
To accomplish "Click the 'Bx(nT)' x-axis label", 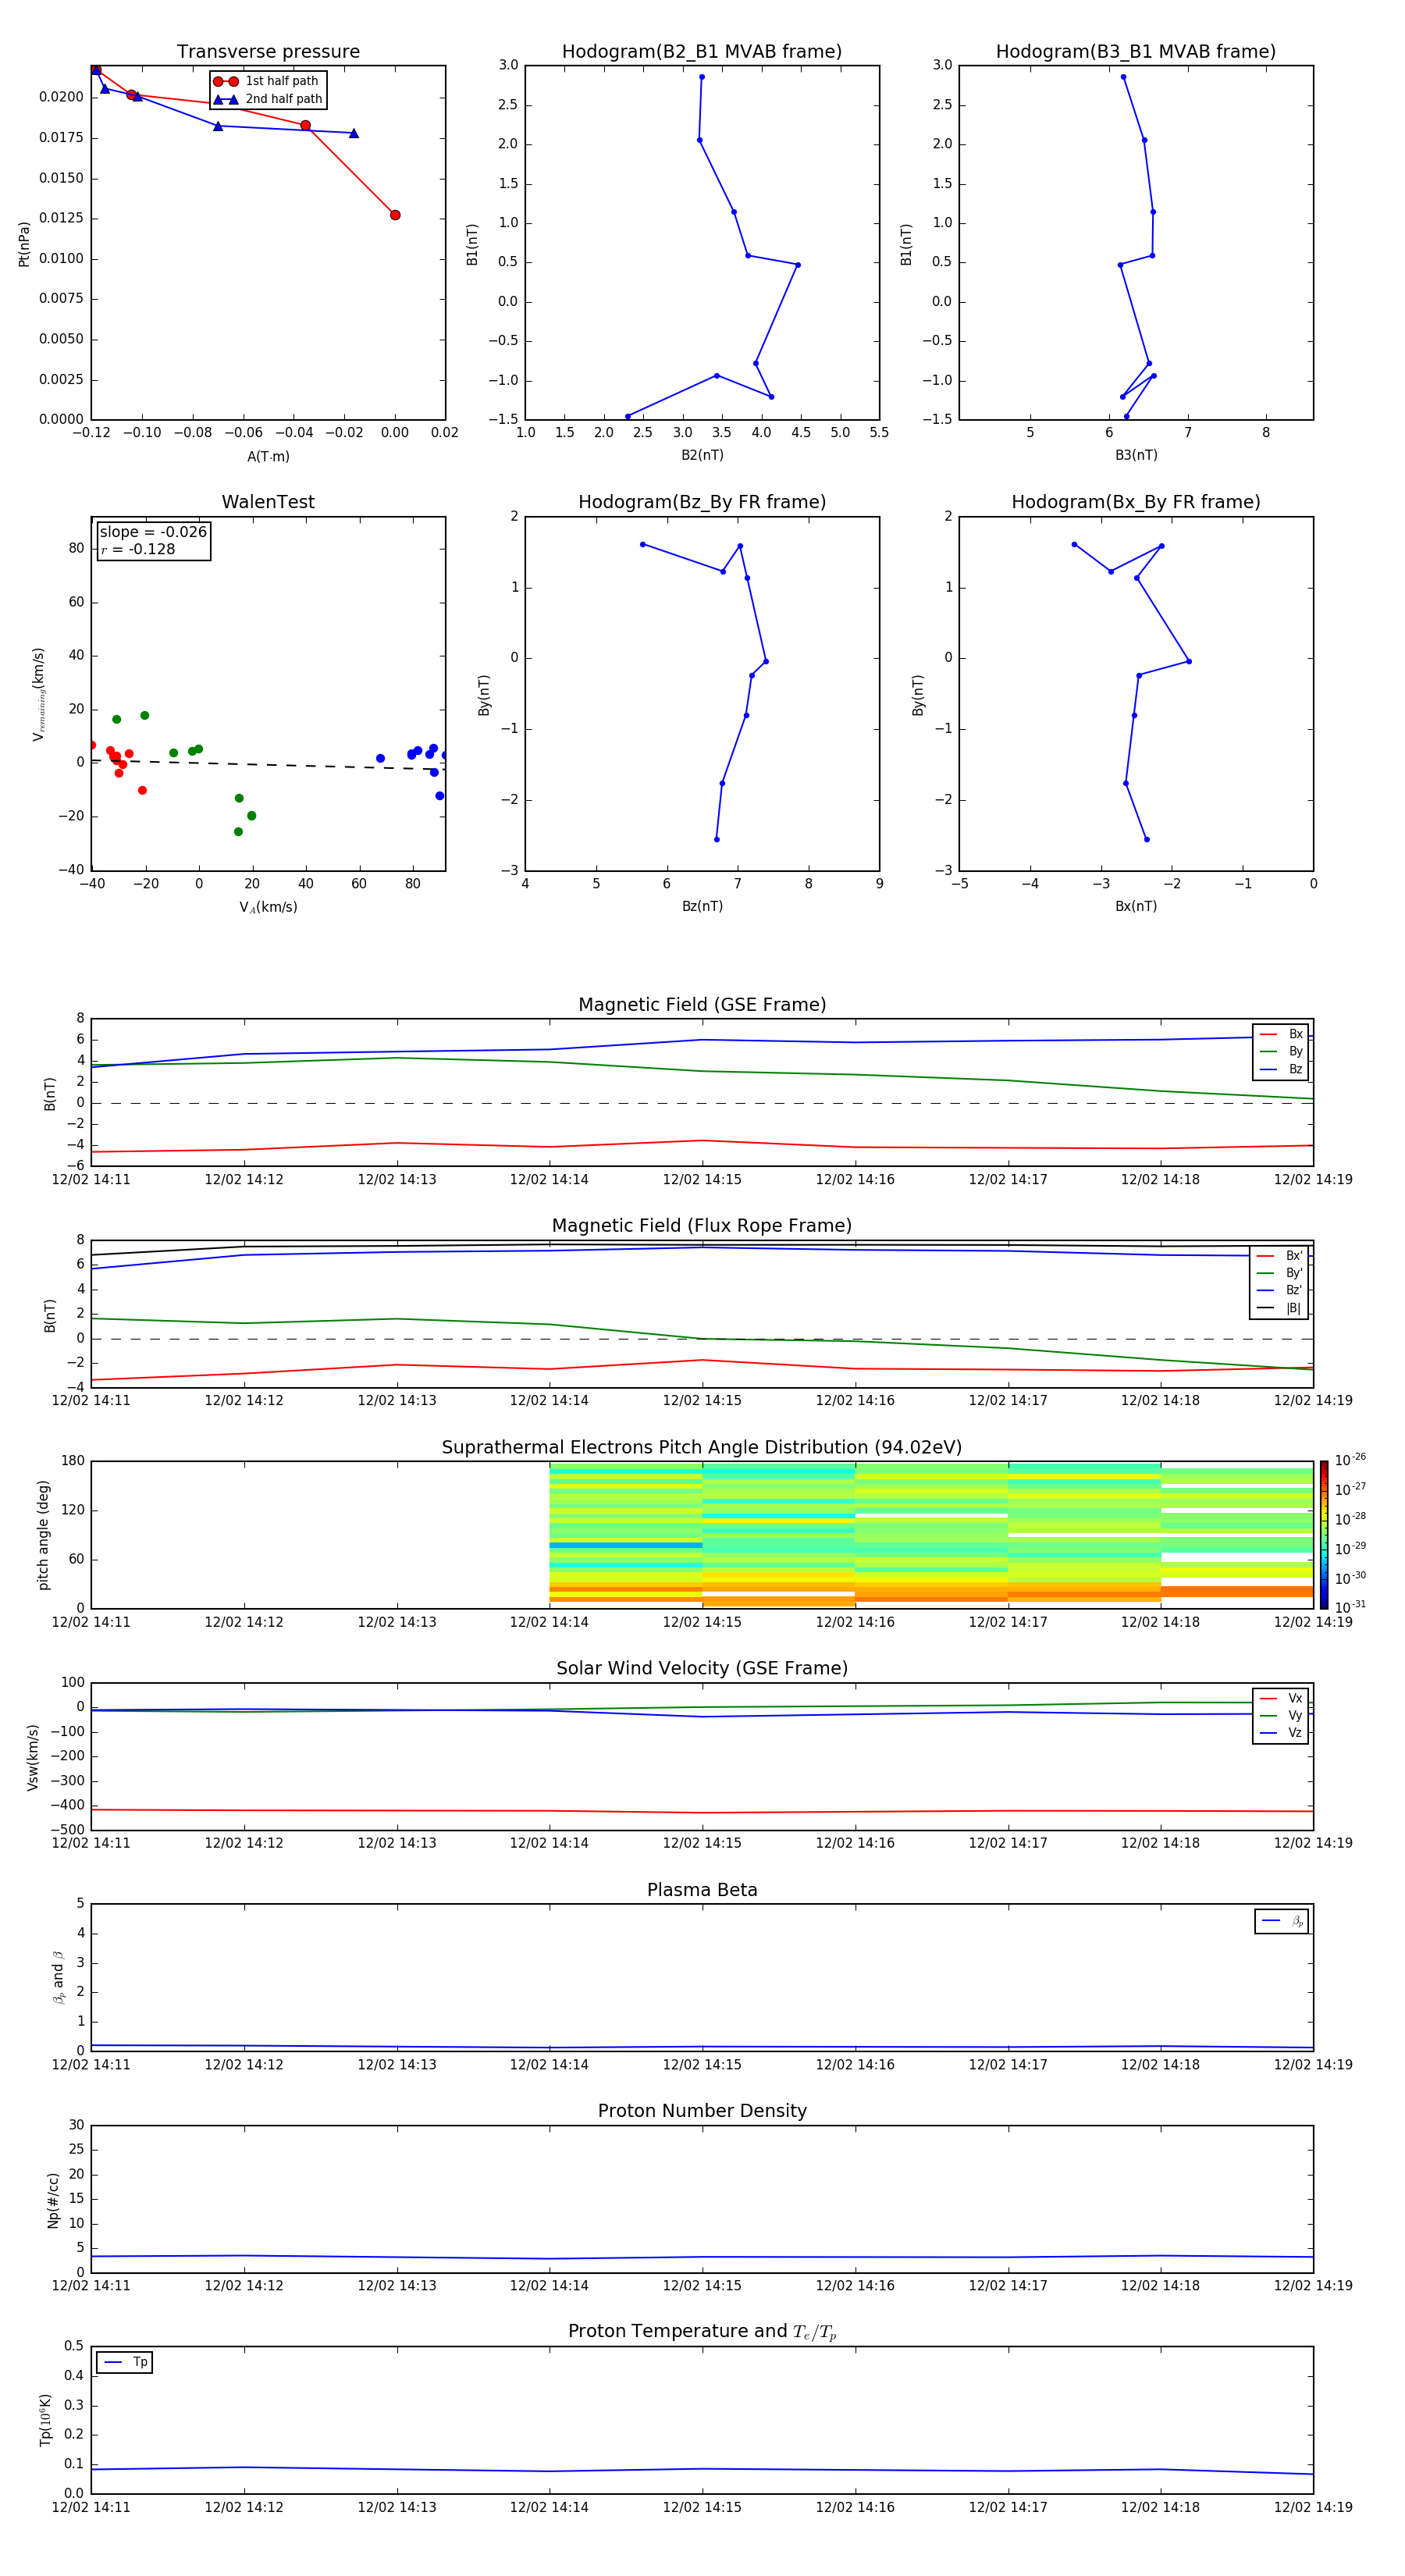I will 1136,906.
